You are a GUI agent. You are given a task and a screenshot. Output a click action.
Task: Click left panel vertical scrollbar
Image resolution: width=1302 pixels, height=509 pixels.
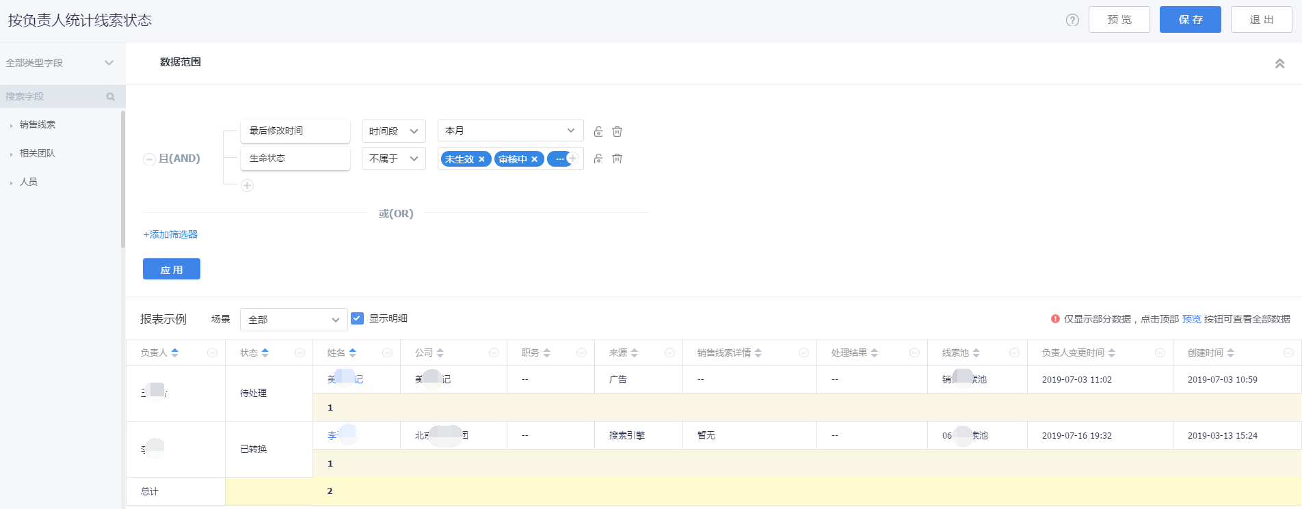point(123,179)
